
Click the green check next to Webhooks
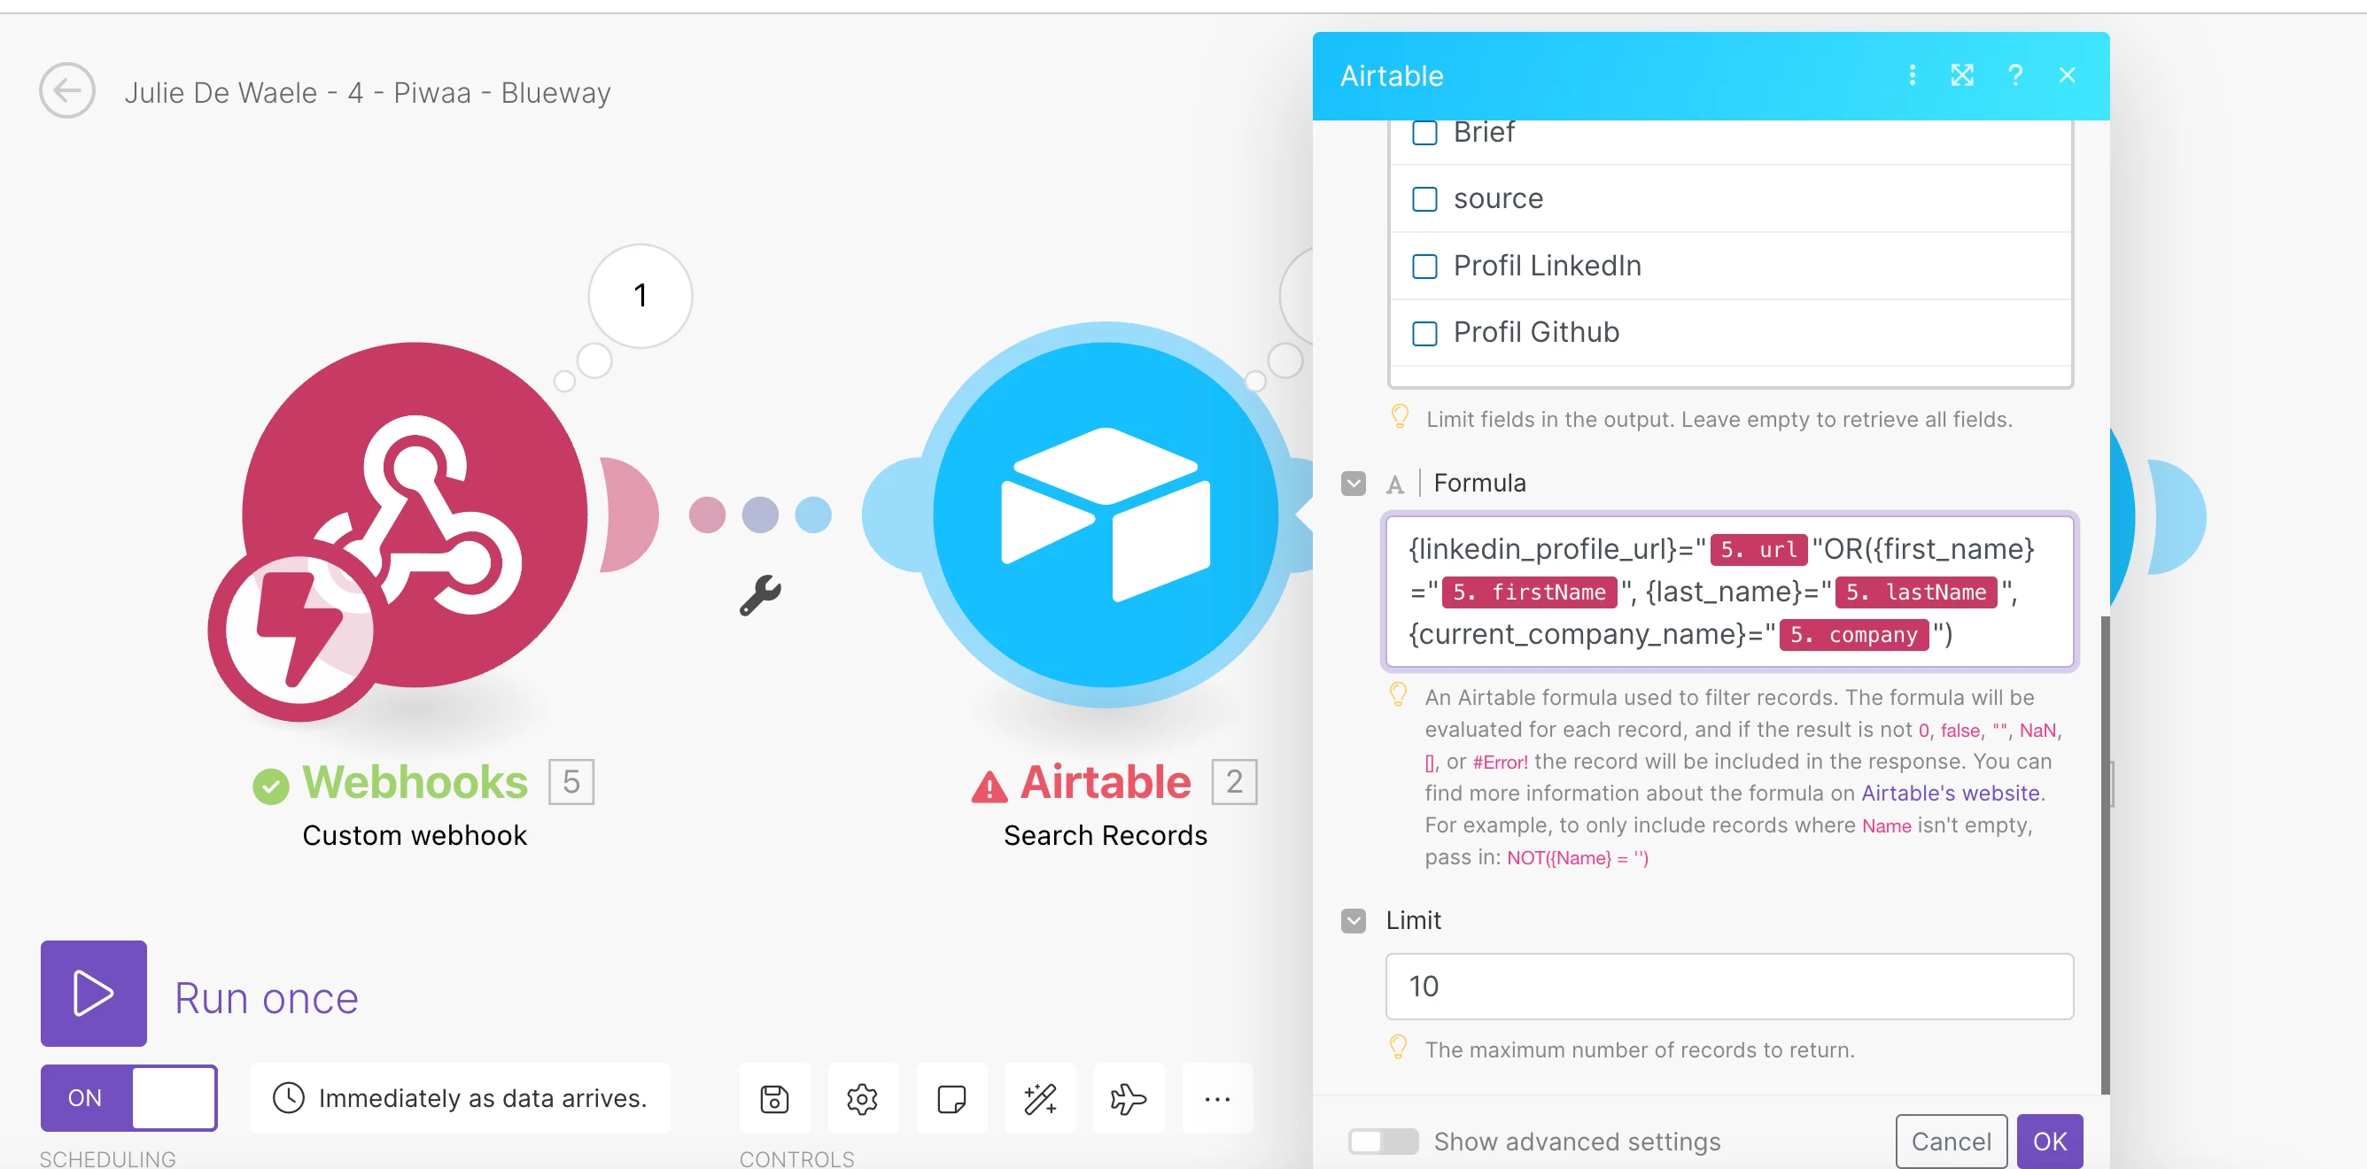pos(271,786)
